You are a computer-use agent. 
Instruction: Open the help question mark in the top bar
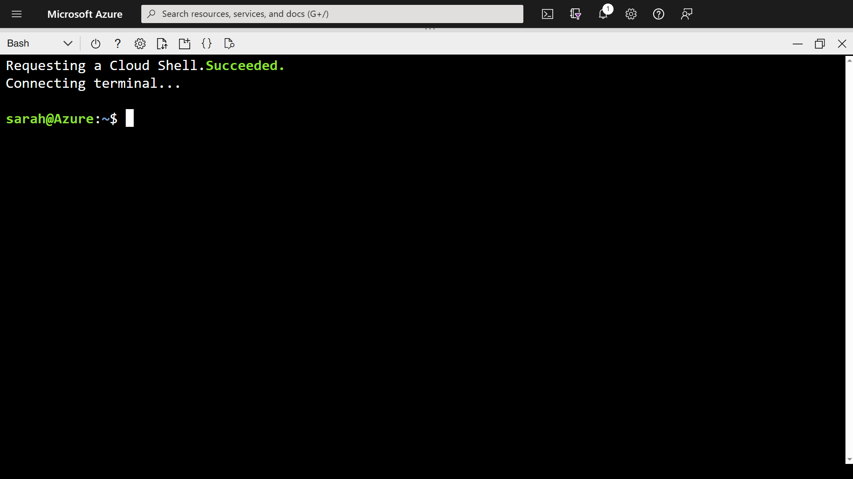coord(658,14)
